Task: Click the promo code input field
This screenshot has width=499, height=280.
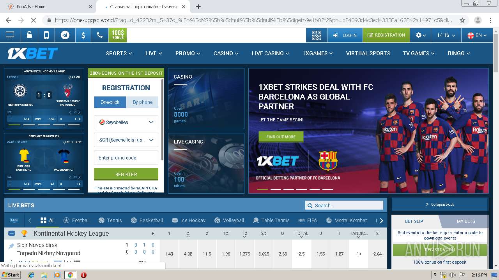Action: point(126,157)
